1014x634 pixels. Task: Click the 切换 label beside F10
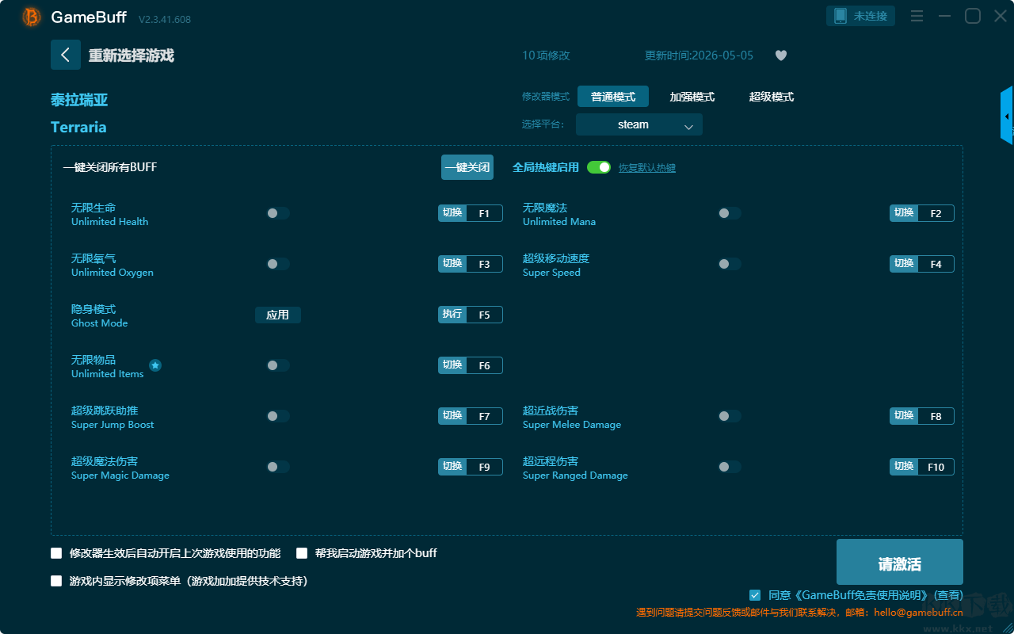(904, 466)
